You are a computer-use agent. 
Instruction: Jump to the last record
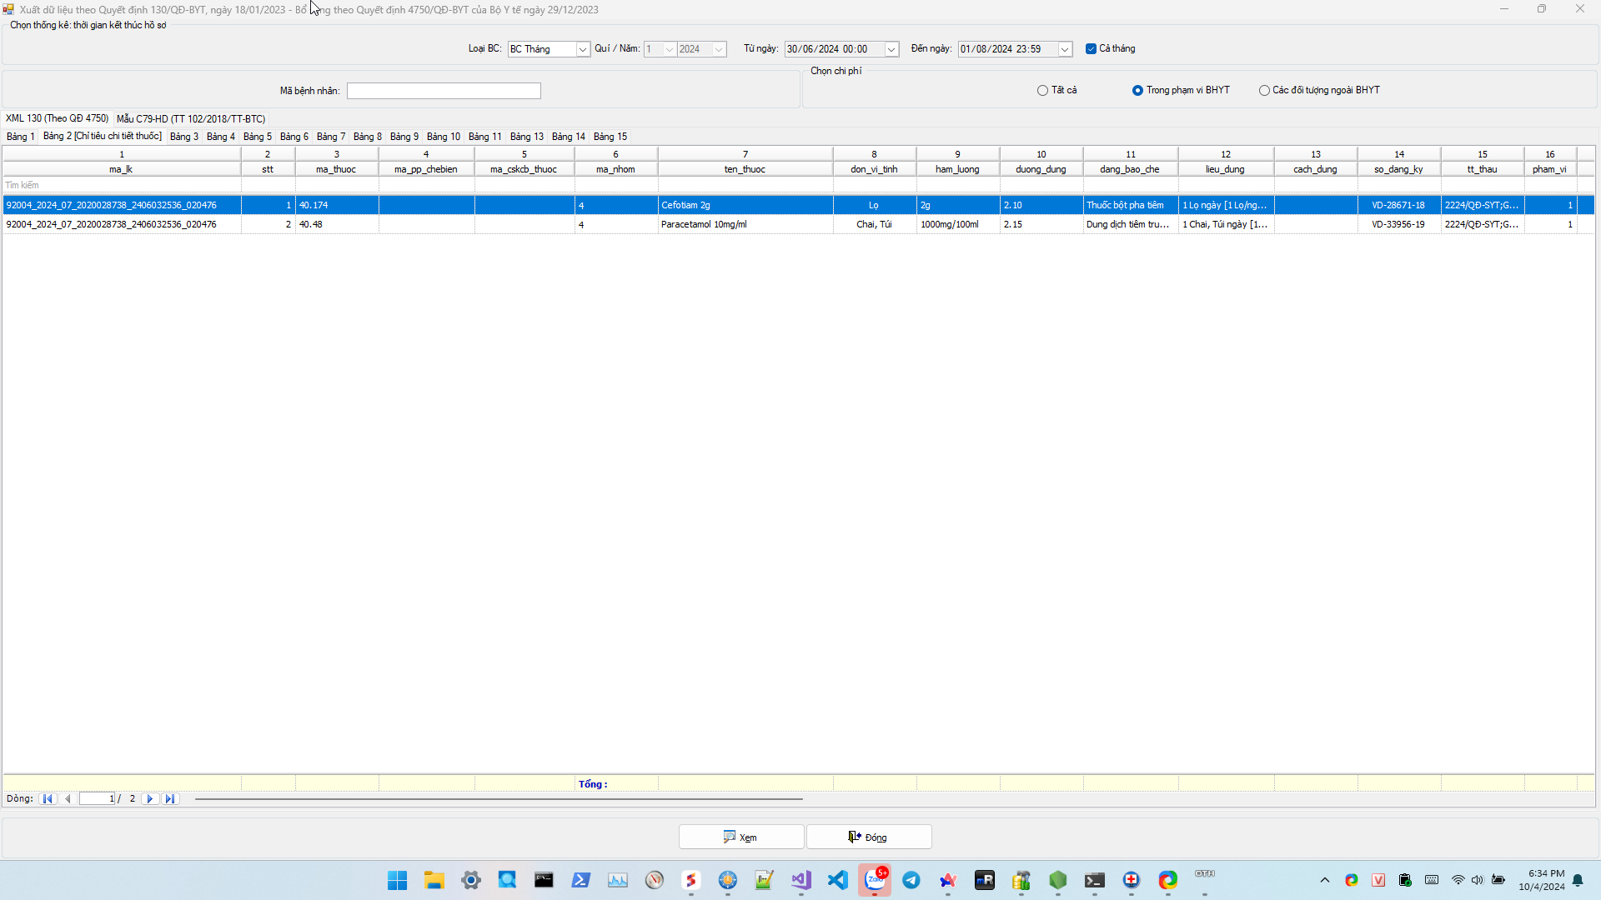tap(170, 799)
